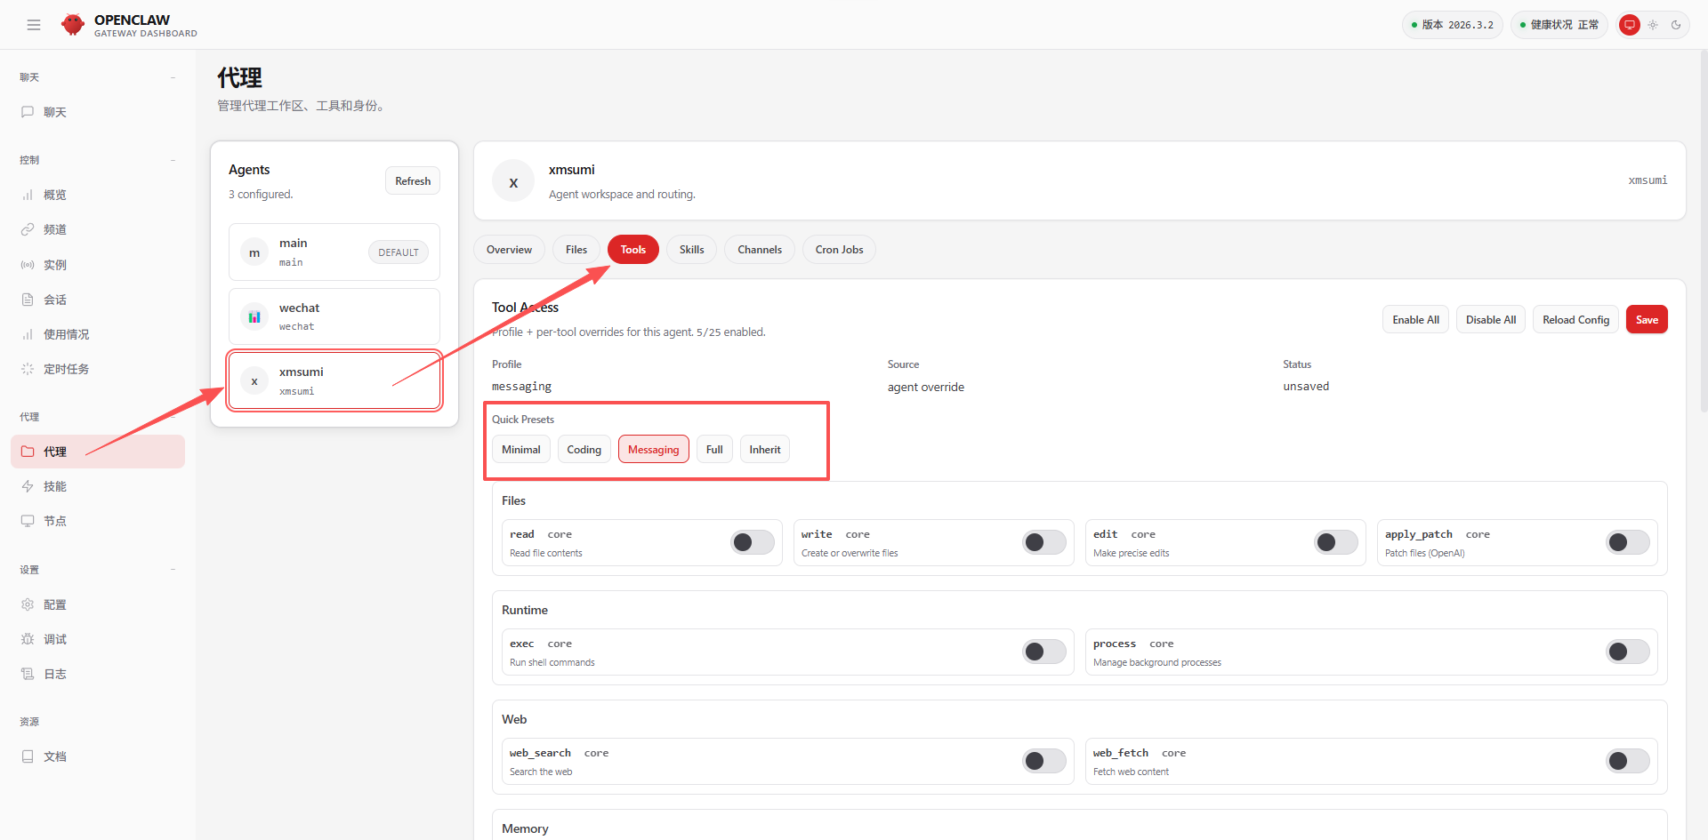1708x840 pixels.
Task: Open 定时任务 scheduled tasks in sidebar
Action: point(66,369)
